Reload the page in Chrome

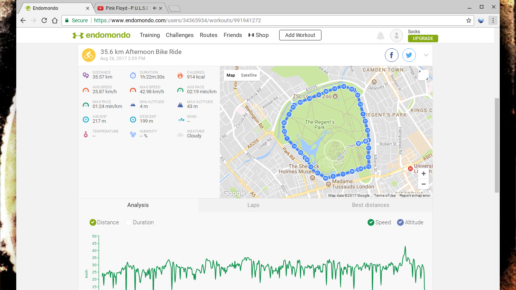[x=44, y=20]
